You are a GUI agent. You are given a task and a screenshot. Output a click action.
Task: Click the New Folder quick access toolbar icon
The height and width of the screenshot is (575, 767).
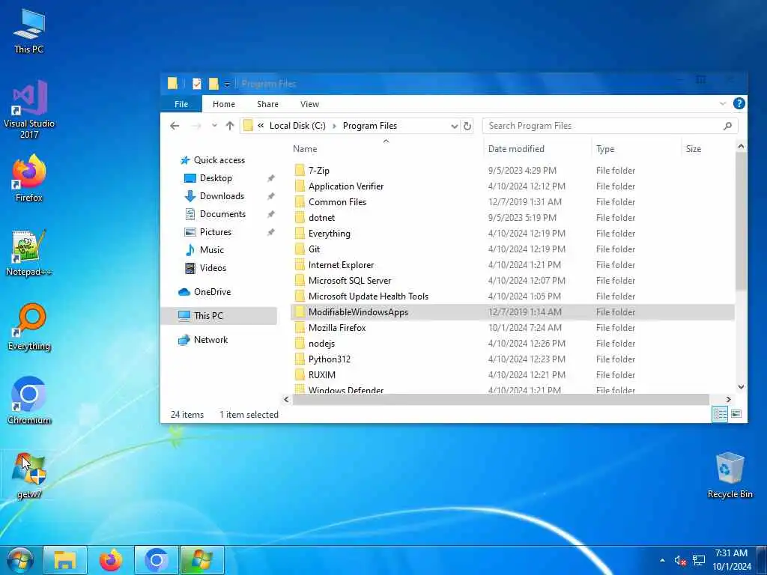tap(213, 84)
